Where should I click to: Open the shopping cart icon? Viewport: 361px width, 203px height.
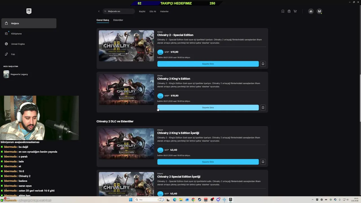click(x=295, y=11)
